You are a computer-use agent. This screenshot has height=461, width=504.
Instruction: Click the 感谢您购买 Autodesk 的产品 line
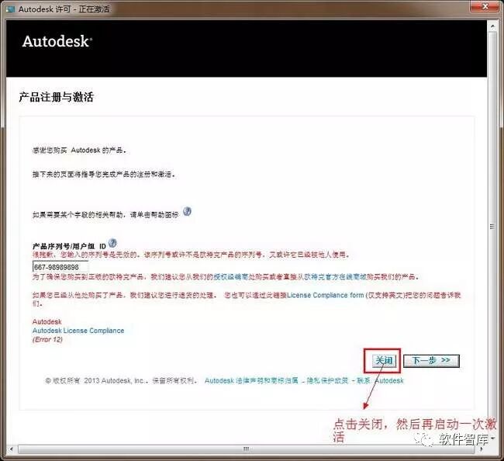click(x=79, y=151)
